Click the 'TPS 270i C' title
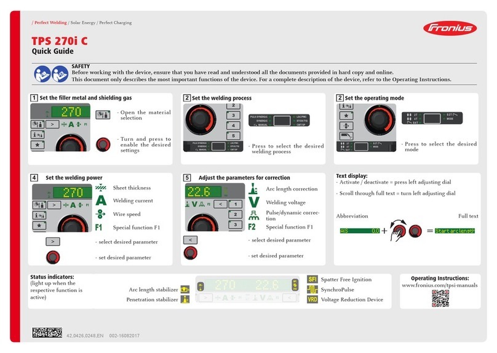 click(60, 41)
